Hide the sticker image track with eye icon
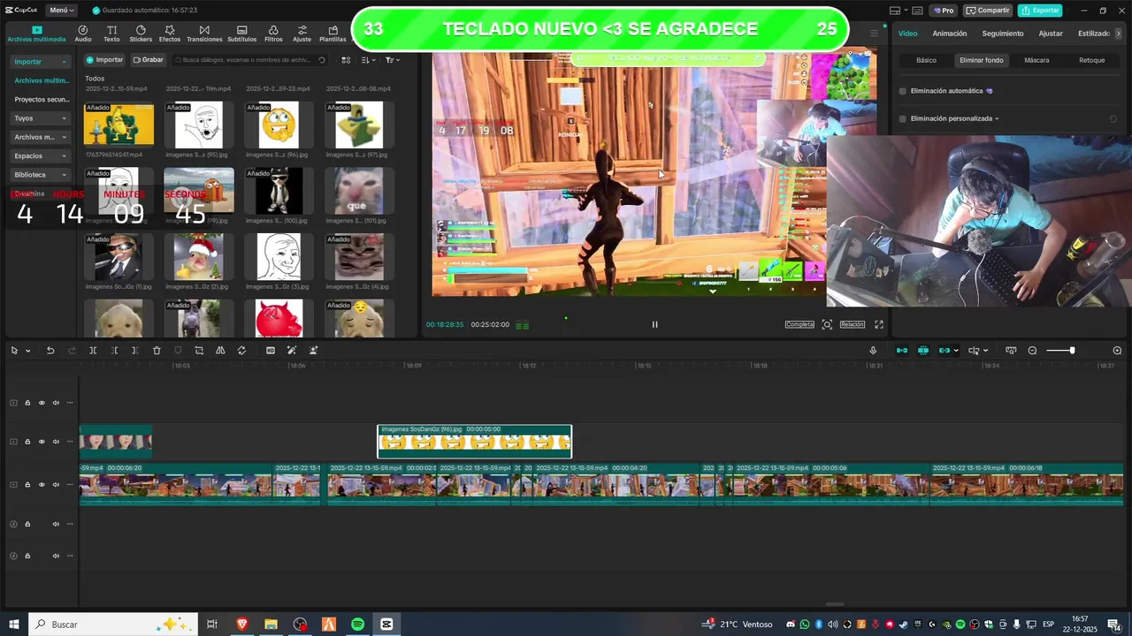 (41, 442)
